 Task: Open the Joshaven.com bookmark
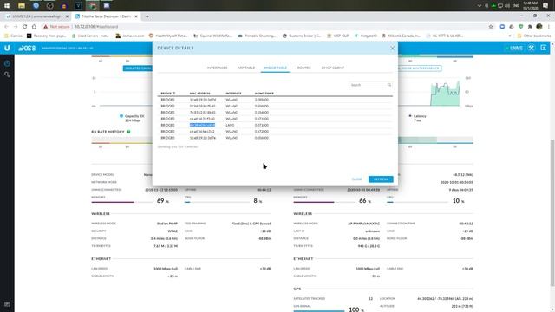pos(130,36)
